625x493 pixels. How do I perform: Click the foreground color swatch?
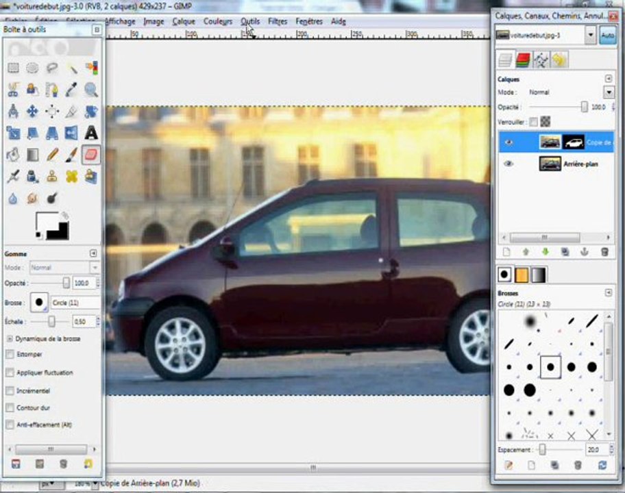[47, 223]
